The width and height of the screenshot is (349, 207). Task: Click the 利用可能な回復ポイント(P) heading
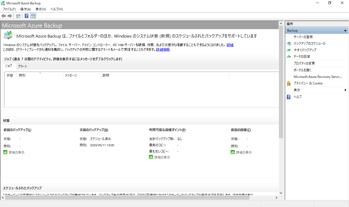pyautogui.click(x=167, y=130)
